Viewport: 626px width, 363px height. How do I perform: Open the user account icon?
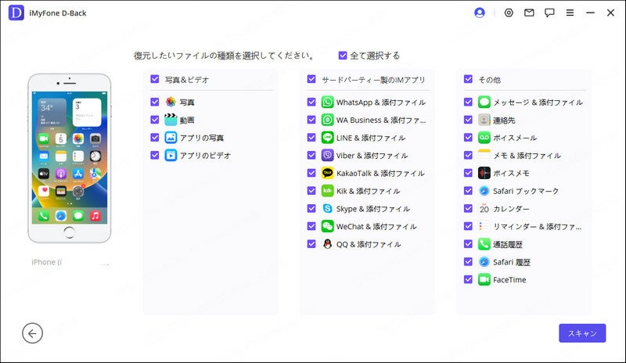[x=480, y=13]
